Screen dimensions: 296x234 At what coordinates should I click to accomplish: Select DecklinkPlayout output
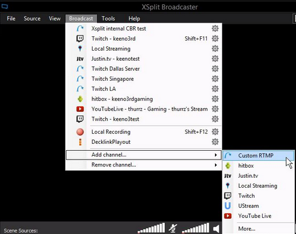tap(144, 142)
